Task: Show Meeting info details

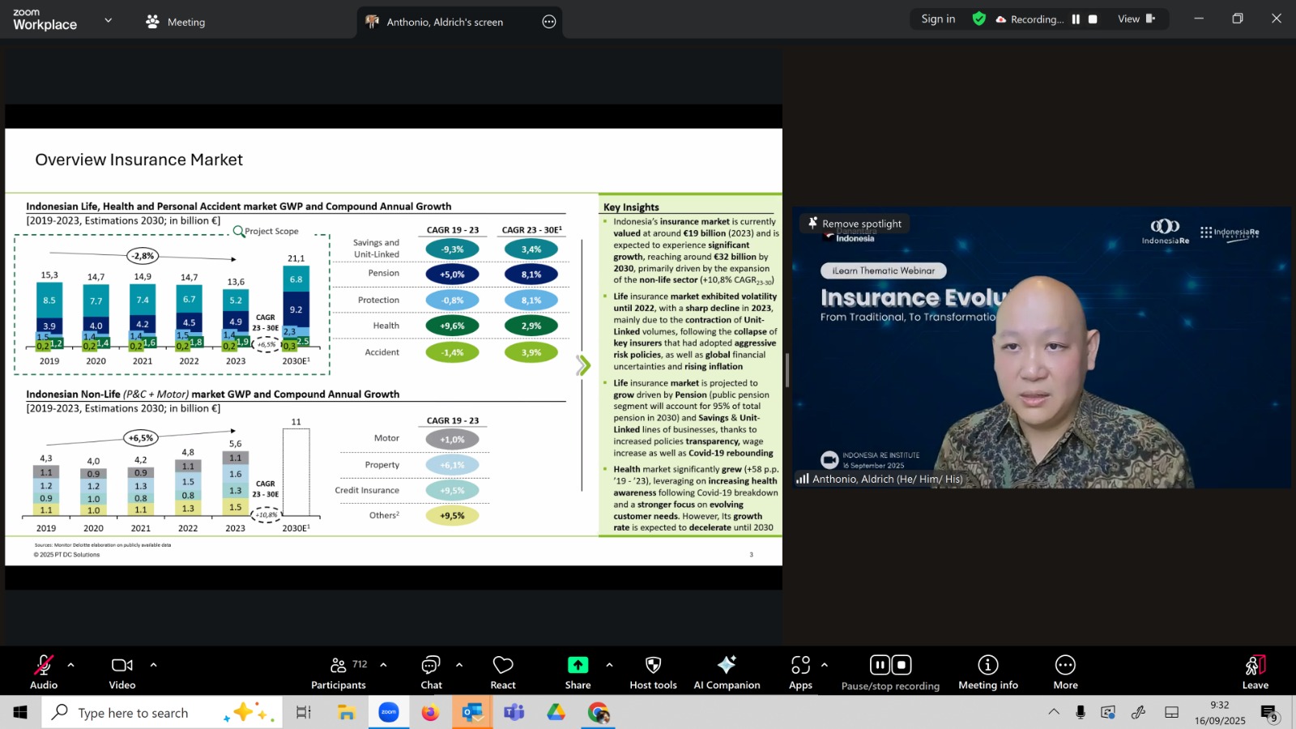Action: click(987, 666)
